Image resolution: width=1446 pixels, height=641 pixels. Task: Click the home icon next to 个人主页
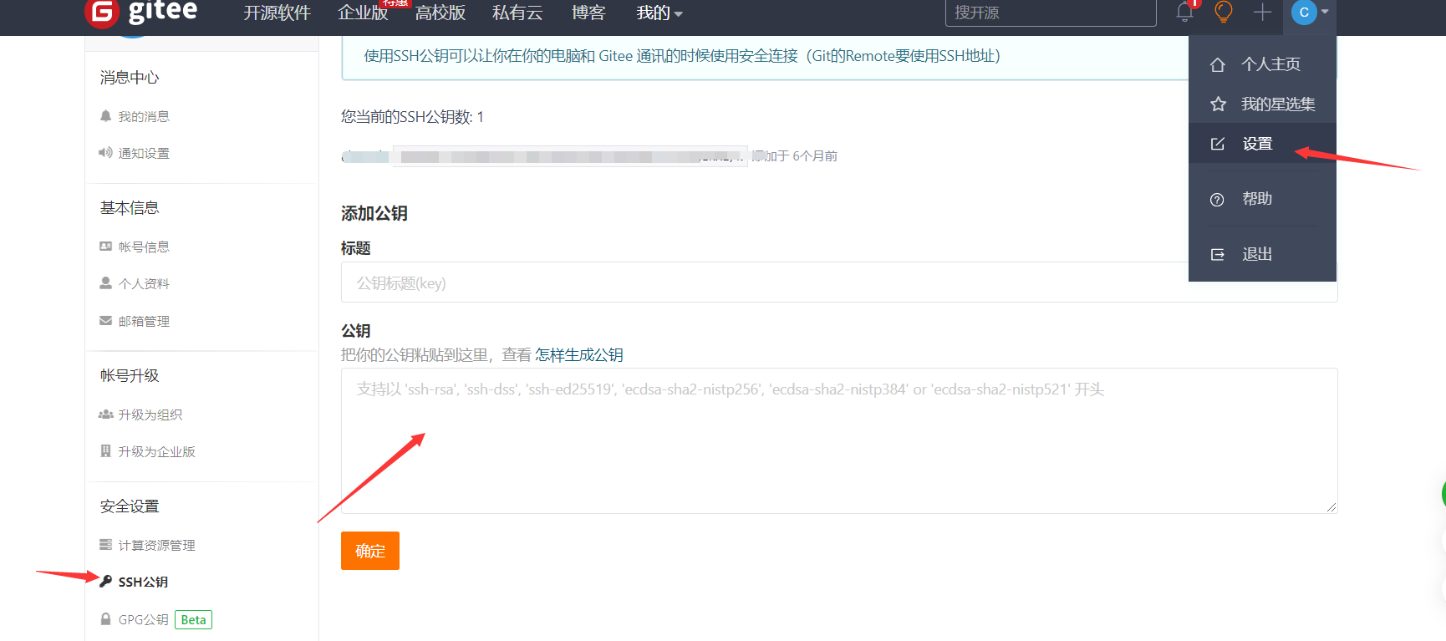point(1218,64)
